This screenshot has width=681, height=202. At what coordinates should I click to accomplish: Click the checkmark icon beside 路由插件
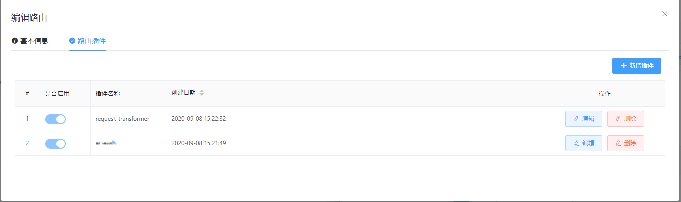(x=72, y=41)
